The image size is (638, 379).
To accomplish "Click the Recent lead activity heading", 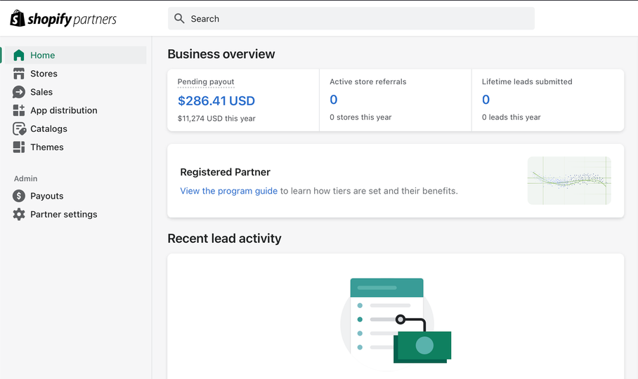I will point(224,239).
